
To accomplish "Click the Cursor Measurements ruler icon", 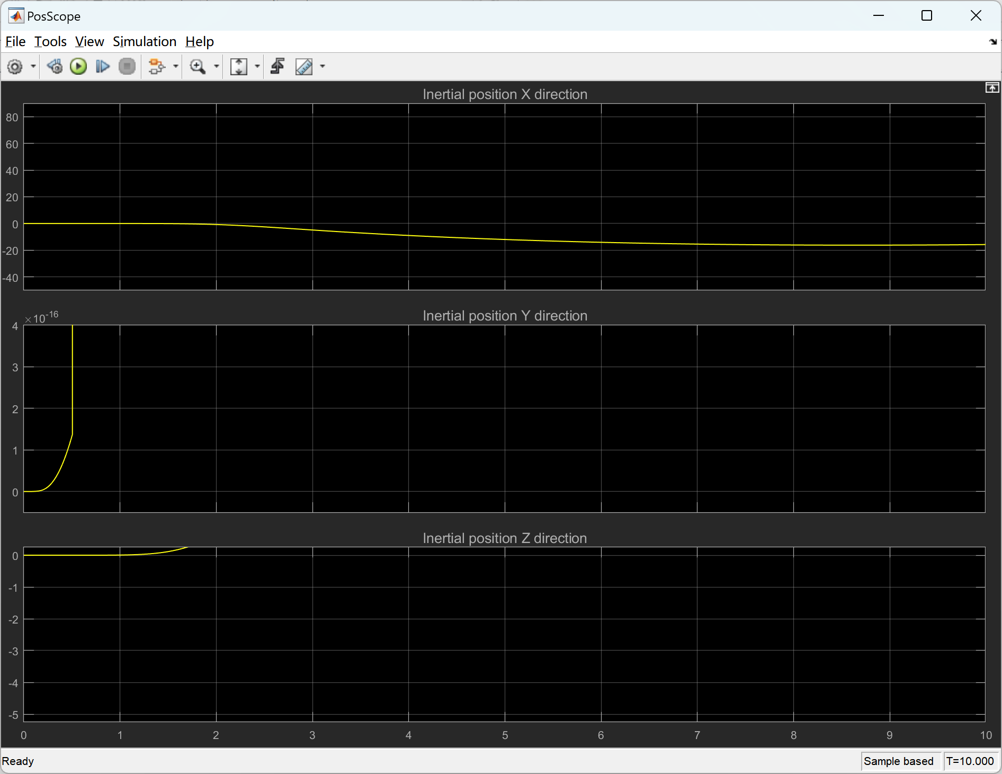I will (304, 67).
